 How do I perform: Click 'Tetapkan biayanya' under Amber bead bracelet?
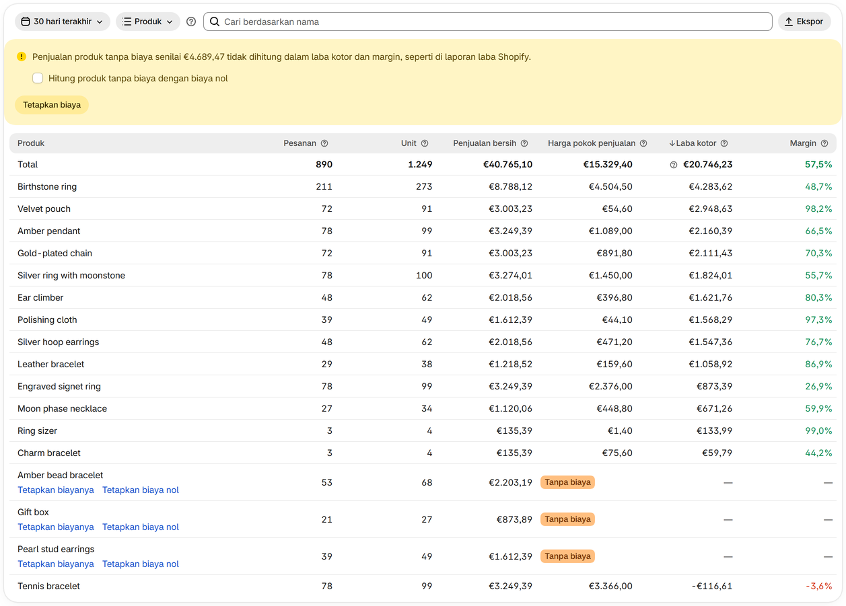(x=56, y=490)
